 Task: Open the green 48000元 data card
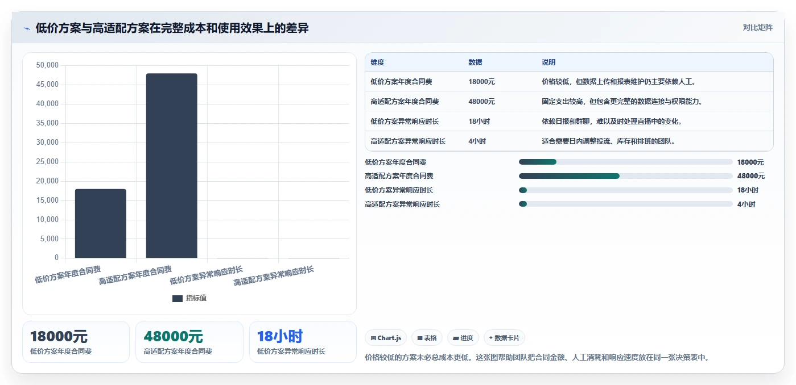[x=189, y=342]
